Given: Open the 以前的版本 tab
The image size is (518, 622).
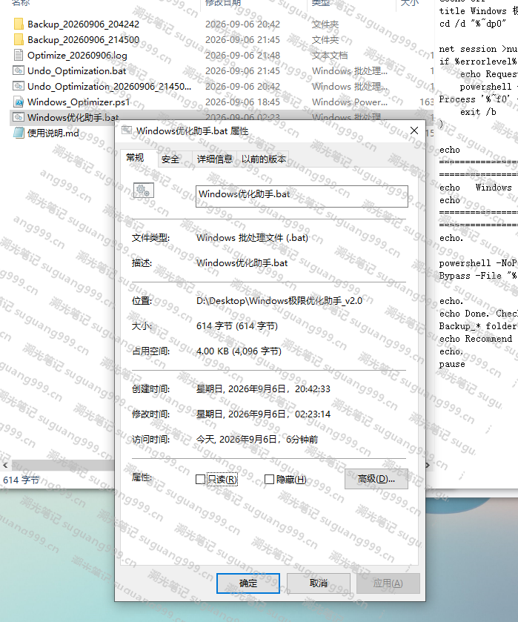Looking at the screenshot, I should (263, 159).
